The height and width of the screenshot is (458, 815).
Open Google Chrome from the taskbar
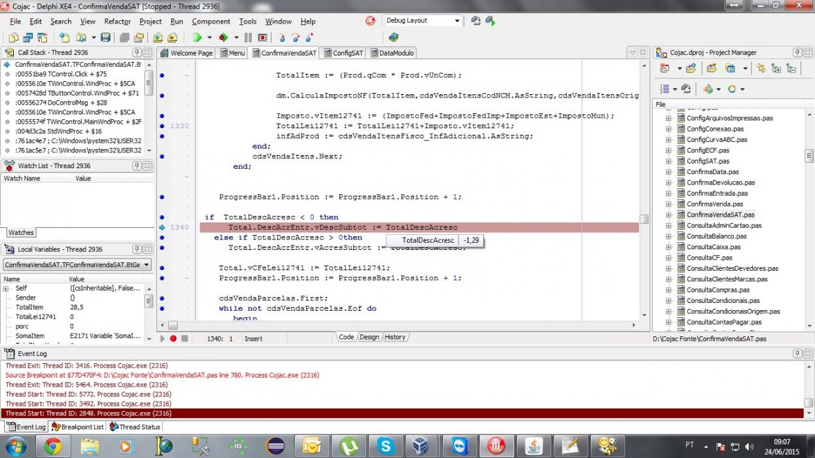[53, 446]
